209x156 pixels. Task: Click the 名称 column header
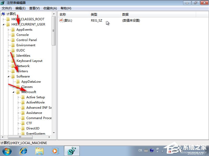(73, 14)
